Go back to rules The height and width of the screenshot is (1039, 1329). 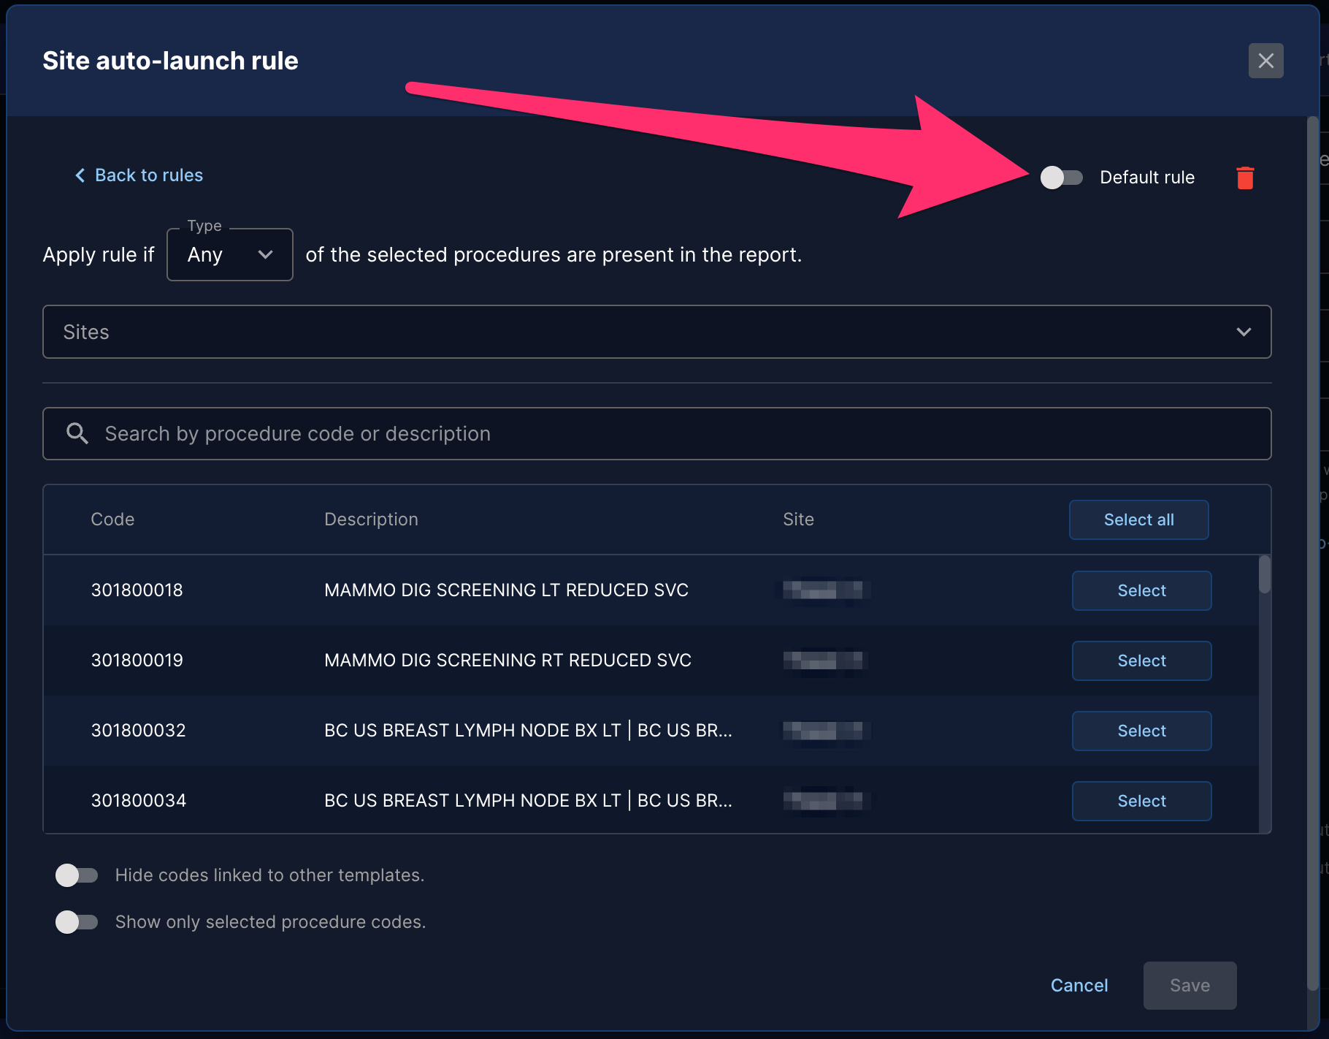pos(139,175)
